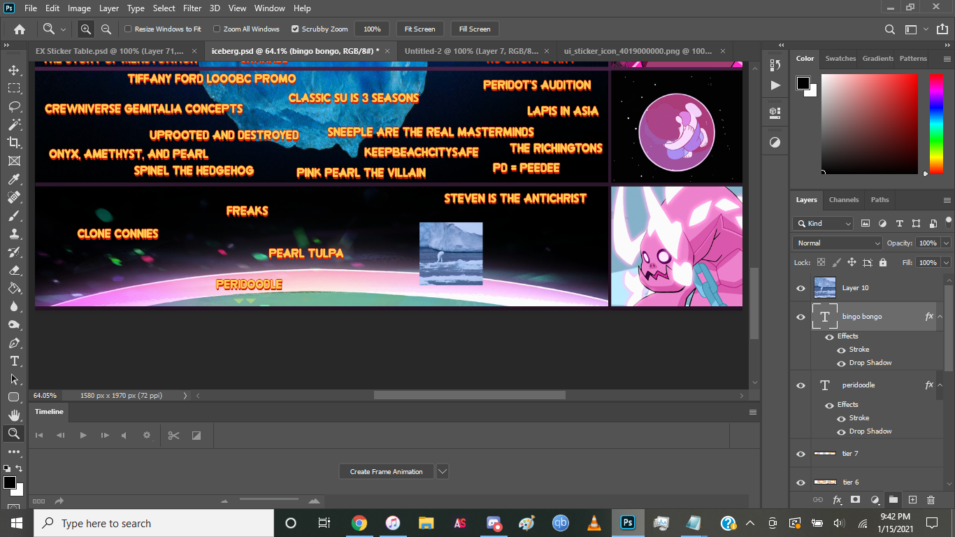This screenshot has width=955, height=537.
Task: Open the Layer menu
Action: 108,8
